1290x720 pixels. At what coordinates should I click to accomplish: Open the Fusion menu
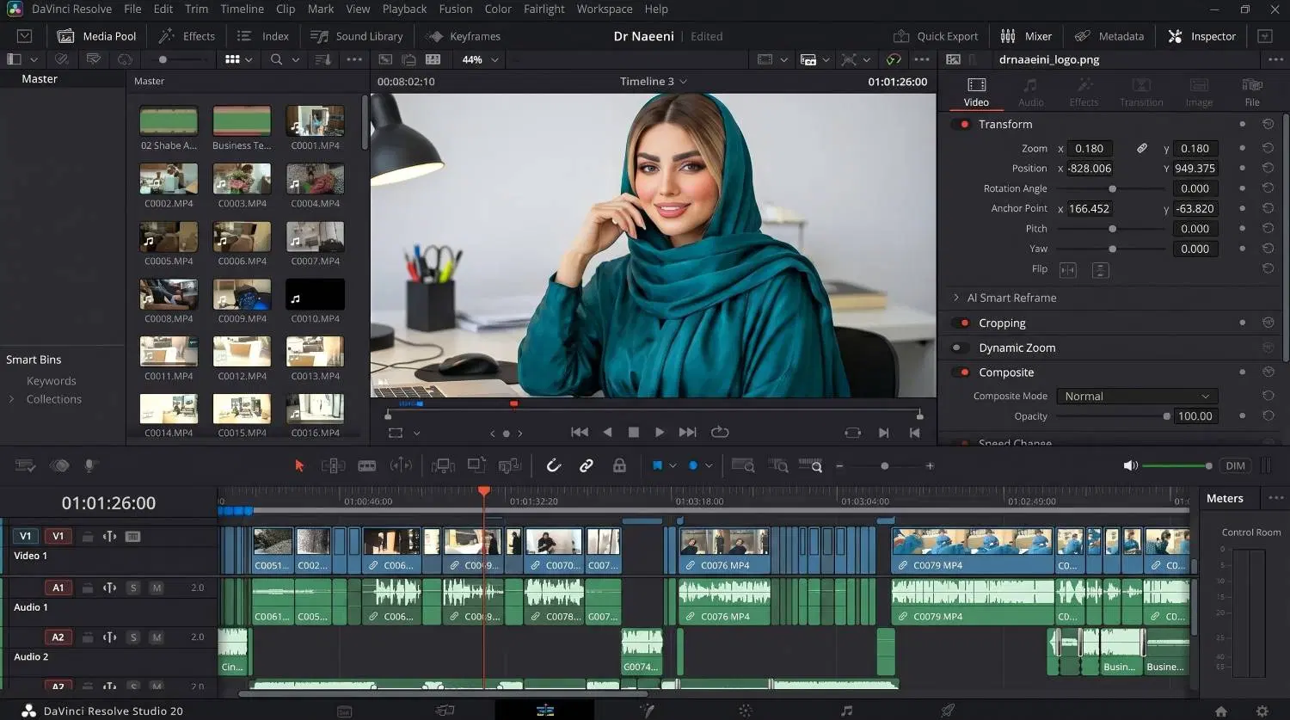[x=456, y=9]
